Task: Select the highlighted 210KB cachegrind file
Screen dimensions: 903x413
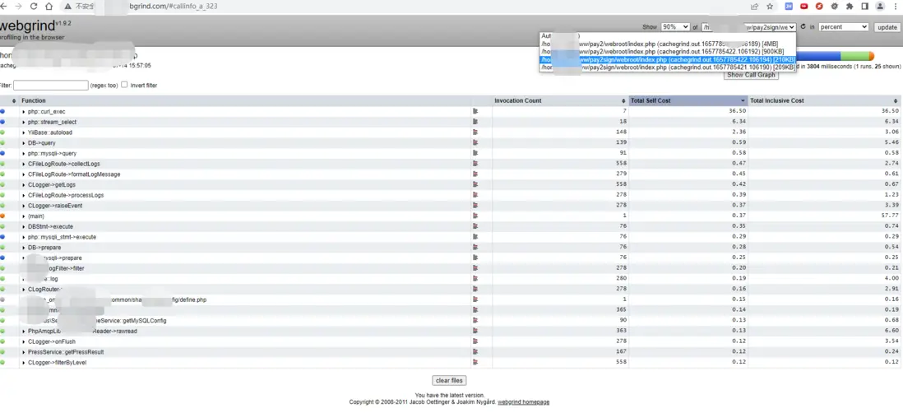Action: pos(668,60)
